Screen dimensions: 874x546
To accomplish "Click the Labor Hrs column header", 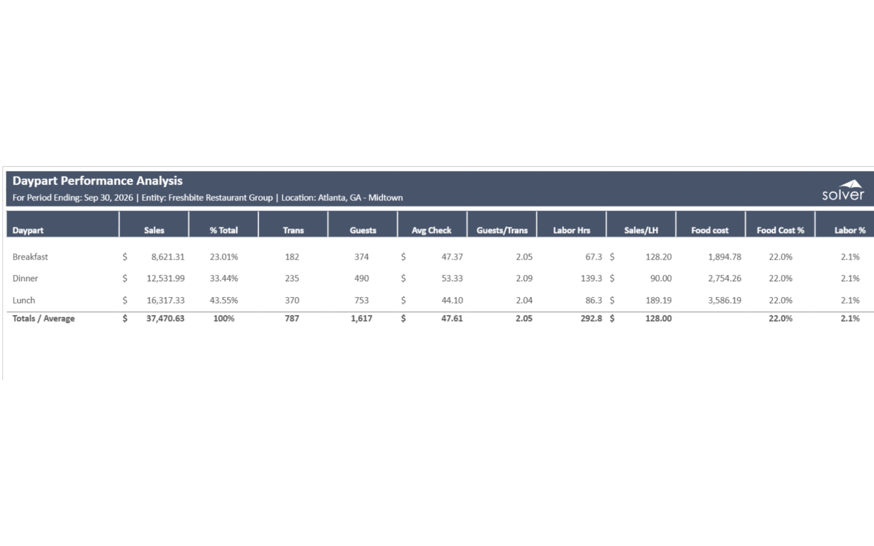I will click(x=571, y=230).
